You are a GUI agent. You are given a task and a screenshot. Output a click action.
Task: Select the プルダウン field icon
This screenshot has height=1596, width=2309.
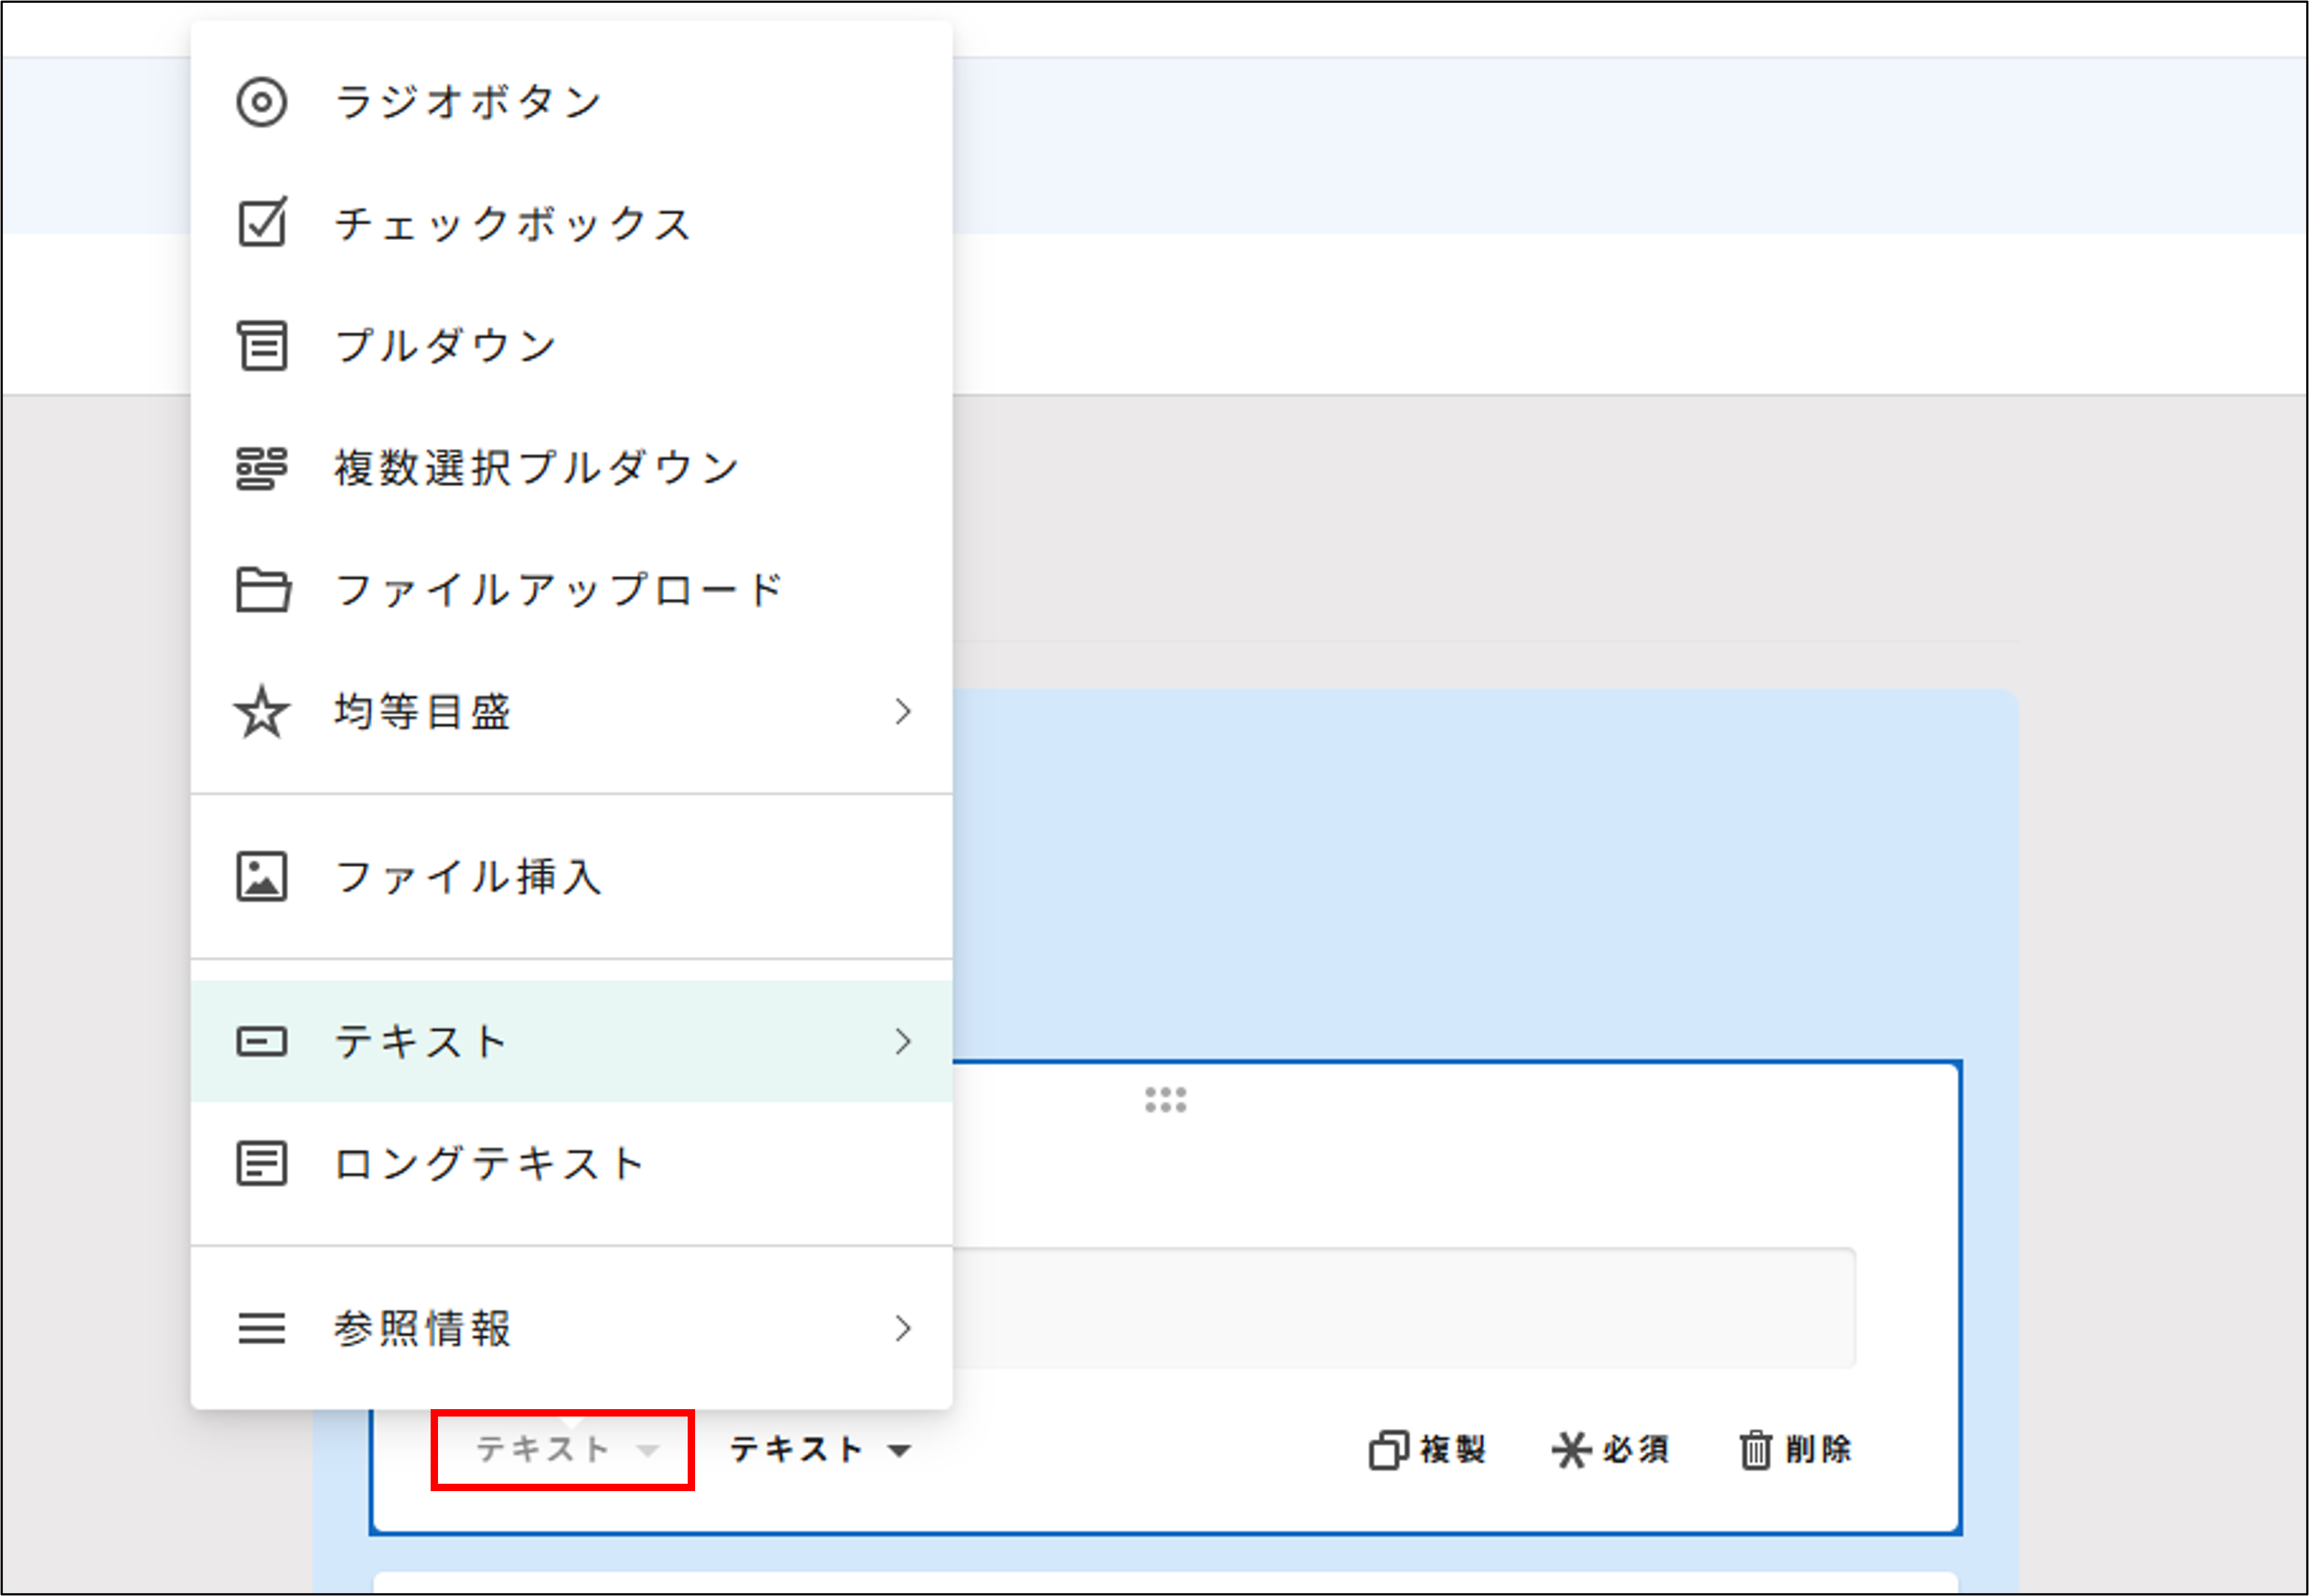click(261, 346)
